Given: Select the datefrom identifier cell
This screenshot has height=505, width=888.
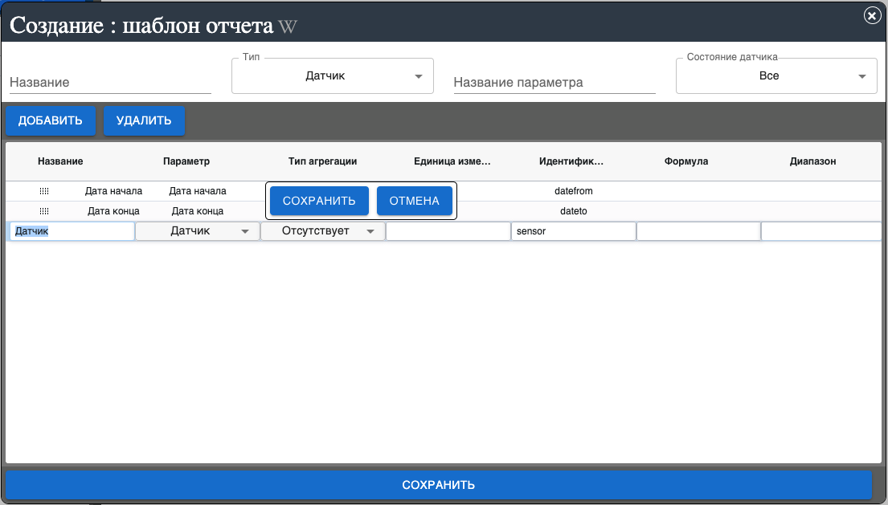Looking at the screenshot, I should [x=574, y=191].
